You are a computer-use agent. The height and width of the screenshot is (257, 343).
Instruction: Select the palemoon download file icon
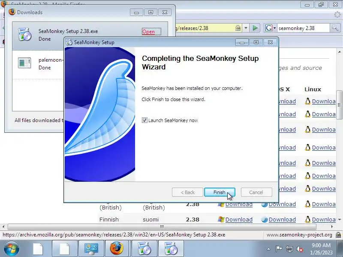pos(24,63)
